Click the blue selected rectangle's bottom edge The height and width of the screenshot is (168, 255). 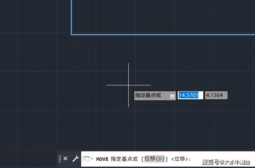coord(163,35)
